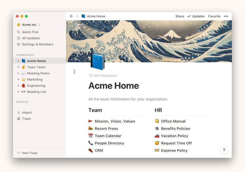This screenshot has width=245, height=172.
Task: Expand the Engineering sidebar page
Action: pyautogui.click(x=18, y=86)
